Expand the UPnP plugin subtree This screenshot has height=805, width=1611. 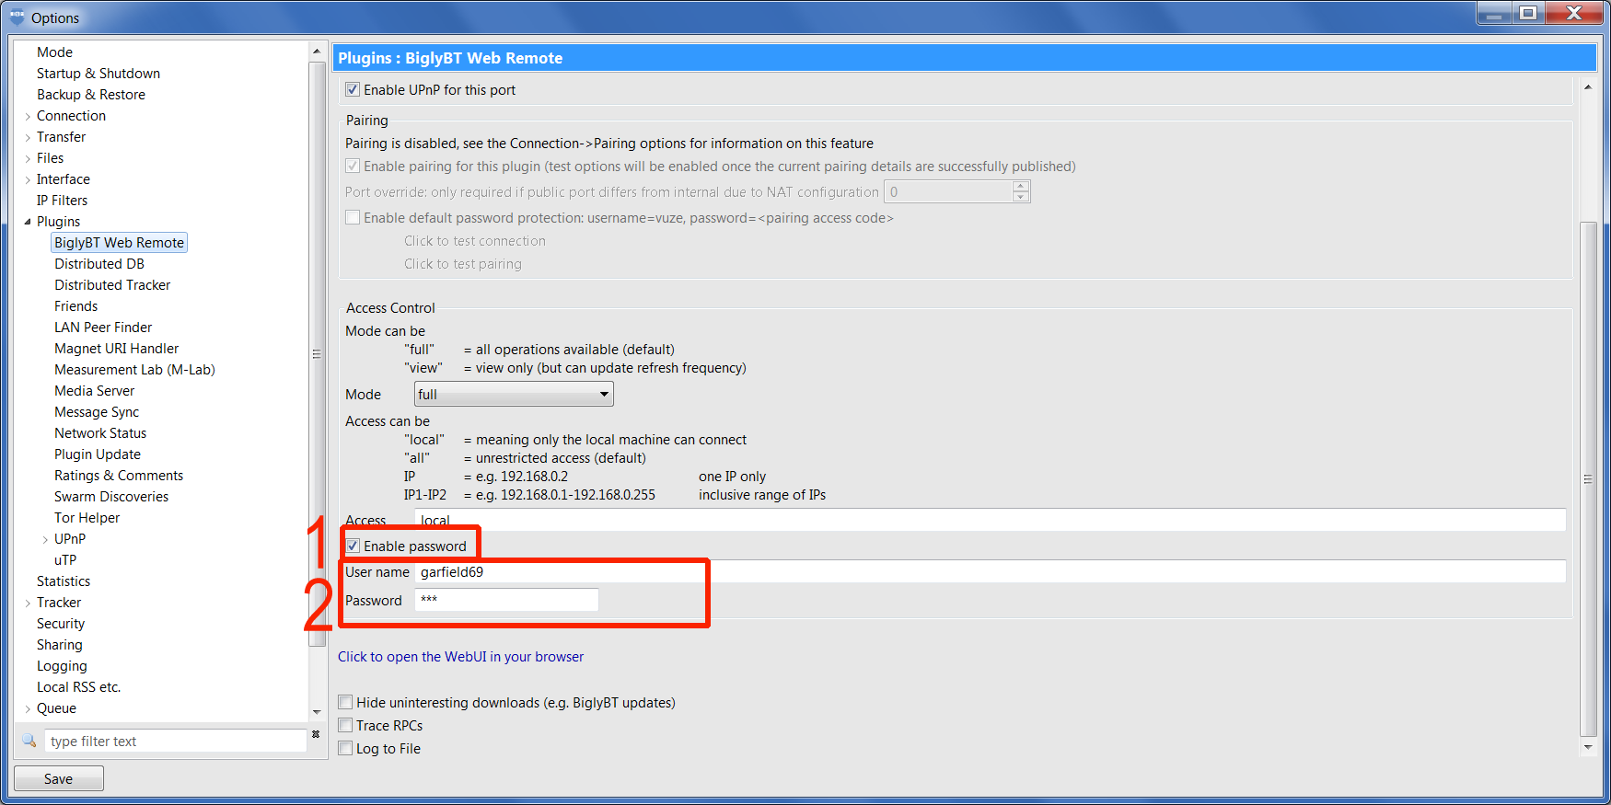[x=45, y=539]
